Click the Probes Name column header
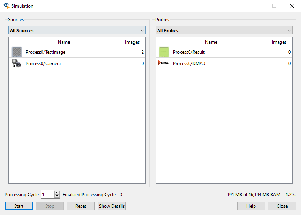The width and height of the screenshot is (301, 215). tap(211, 42)
